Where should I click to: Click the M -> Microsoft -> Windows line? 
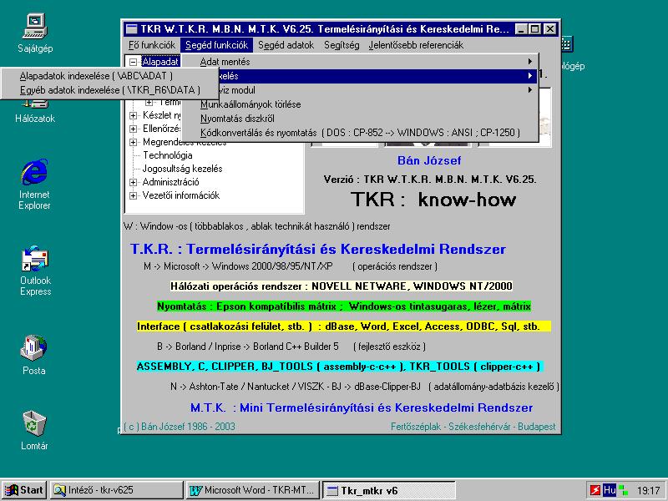pos(290,266)
